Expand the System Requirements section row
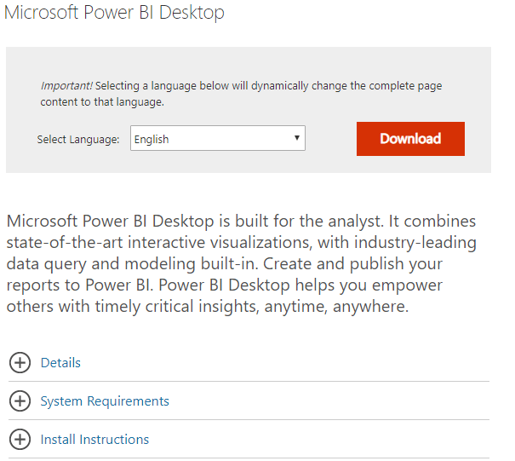Screen dimensions: 515x461 coord(249,400)
